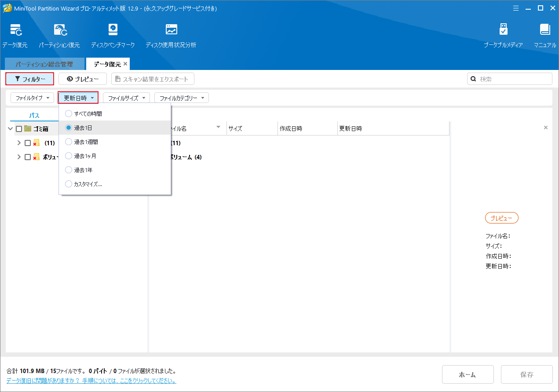Screen dimensions: 559x392
Task: Click the ホーム button
Action: tap(468, 374)
